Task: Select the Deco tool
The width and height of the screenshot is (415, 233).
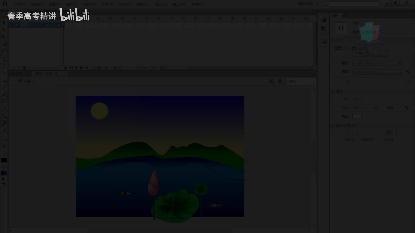Action: pos(4,101)
